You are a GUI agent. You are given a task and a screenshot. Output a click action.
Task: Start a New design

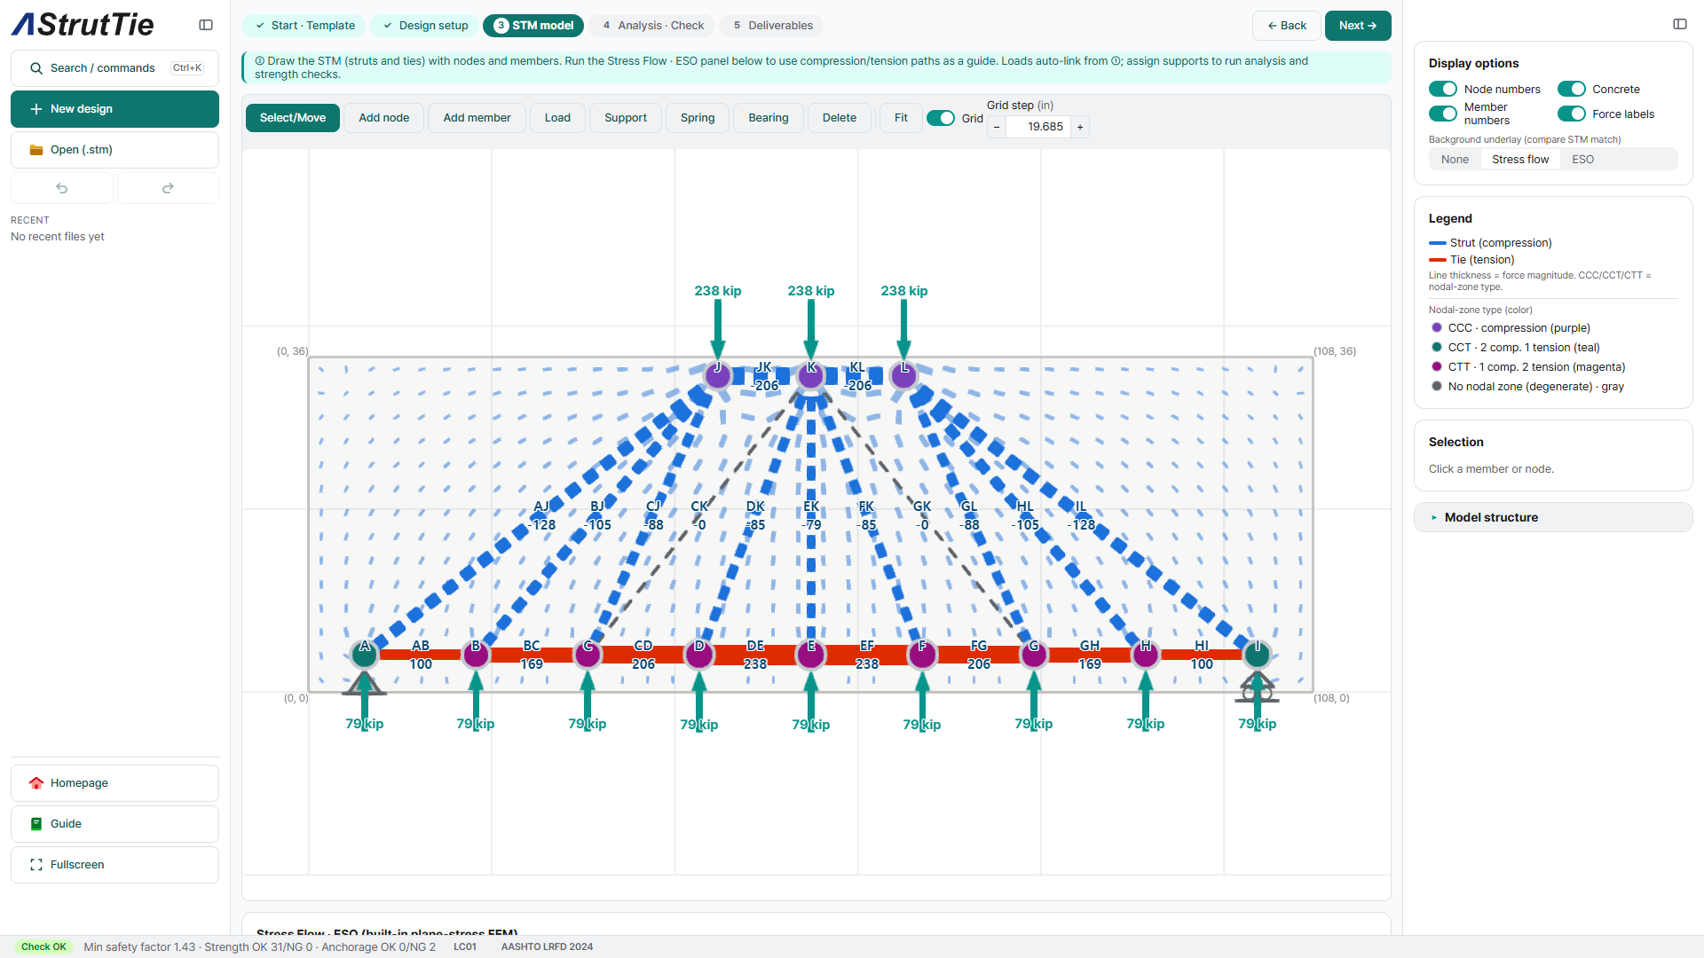point(114,109)
